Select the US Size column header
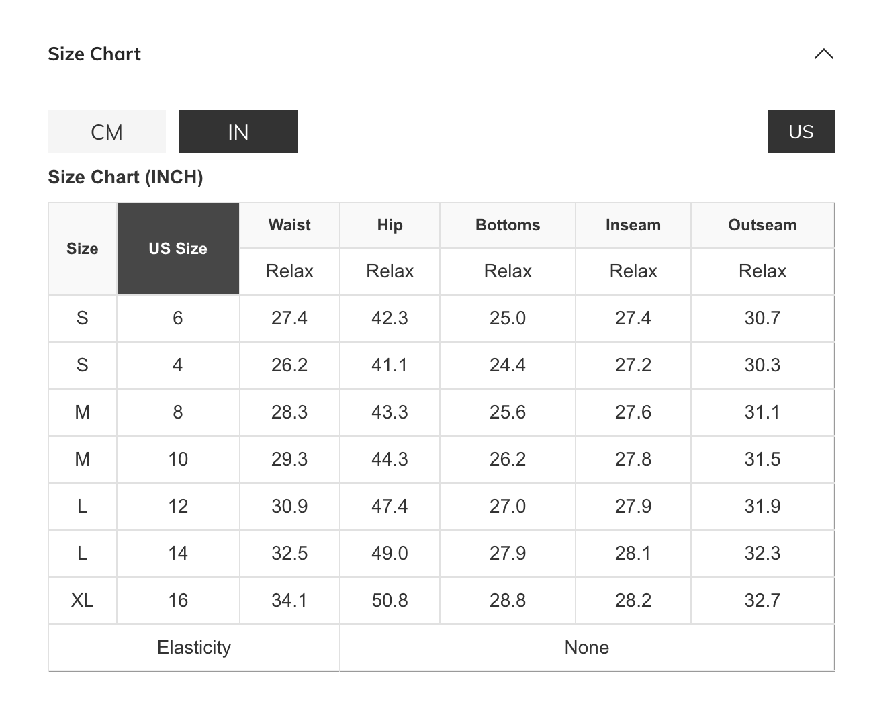Image resolution: width=869 pixels, height=704 pixels. 178,249
